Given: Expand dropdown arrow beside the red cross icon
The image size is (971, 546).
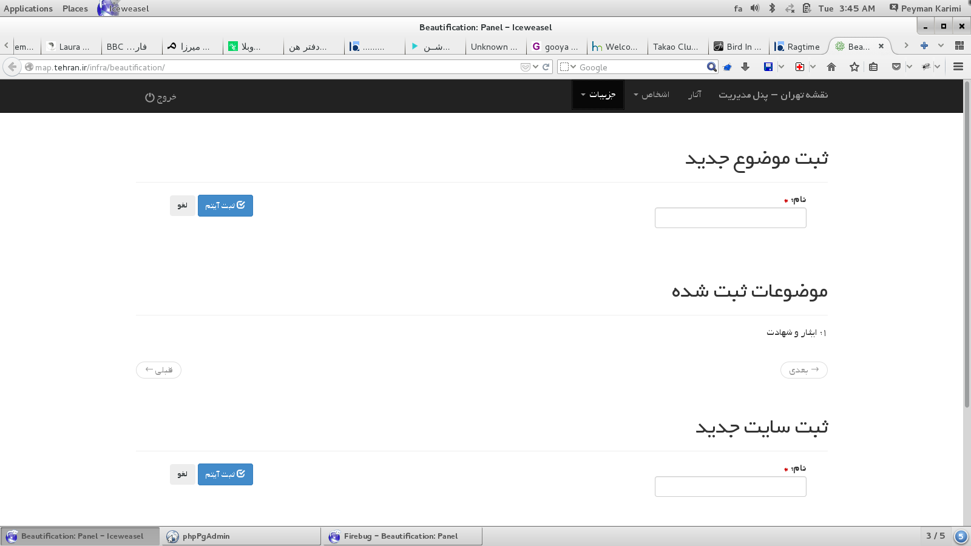Looking at the screenshot, I should [813, 67].
